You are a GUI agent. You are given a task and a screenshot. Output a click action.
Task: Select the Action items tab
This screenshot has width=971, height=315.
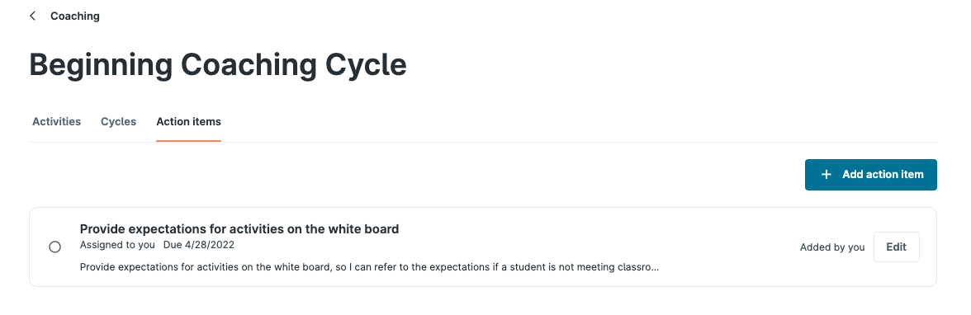188,121
